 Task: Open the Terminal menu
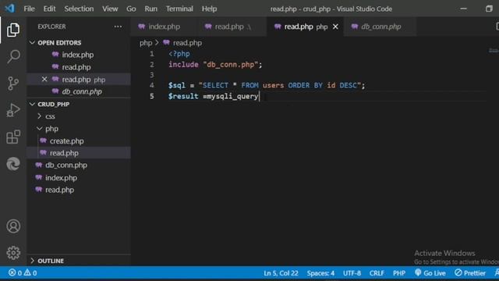pyautogui.click(x=179, y=9)
